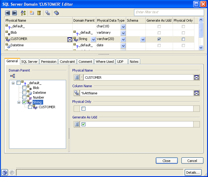This screenshot has width=208, height=177.
Task: Click the hierarchy icon under Domain Parent
Action: pyautogui.click(x=13, y=76)
